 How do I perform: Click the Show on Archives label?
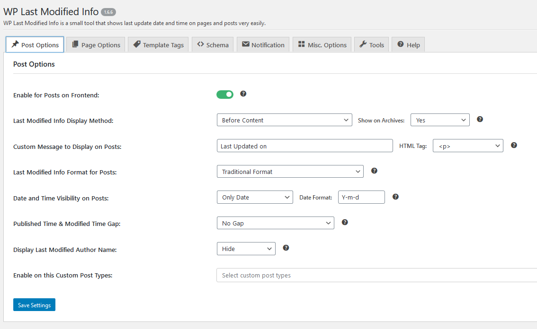381,121
